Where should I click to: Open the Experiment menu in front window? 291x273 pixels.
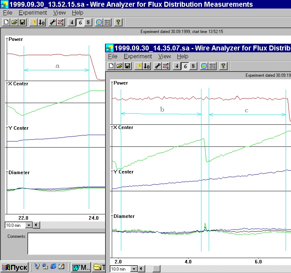138,56
